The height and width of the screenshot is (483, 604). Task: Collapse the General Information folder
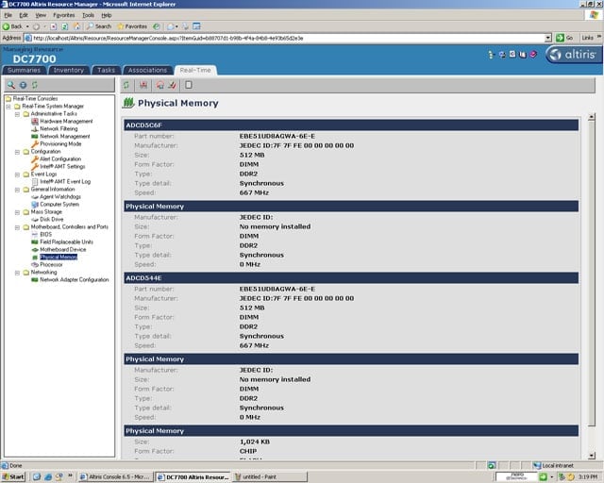click(x=17, y=190)
